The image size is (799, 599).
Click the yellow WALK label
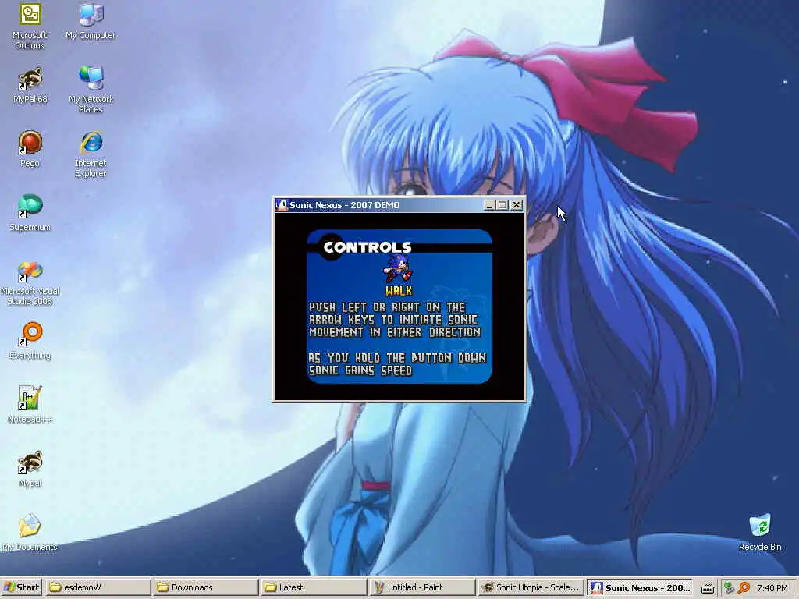point(399,291)
